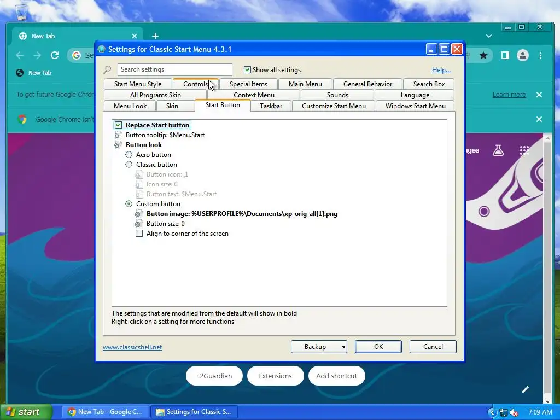Expand hidden tray icons arrow

492,412
